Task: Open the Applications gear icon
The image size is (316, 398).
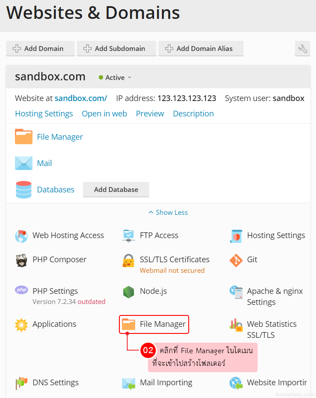Action: pyautogui.click(x=22, y=325)
